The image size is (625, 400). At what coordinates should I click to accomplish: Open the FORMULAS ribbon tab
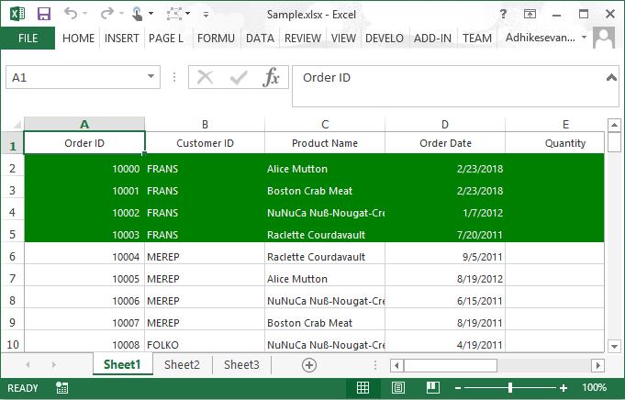point(216,39)
